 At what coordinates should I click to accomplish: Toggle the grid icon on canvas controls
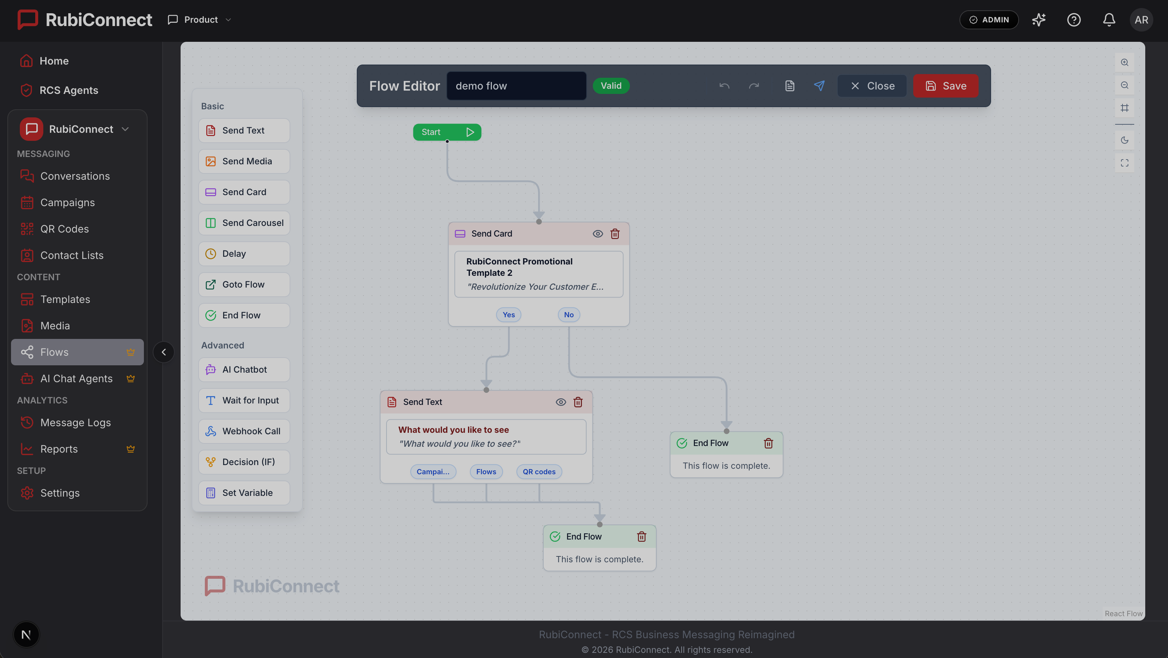(x=1124, y=108)
